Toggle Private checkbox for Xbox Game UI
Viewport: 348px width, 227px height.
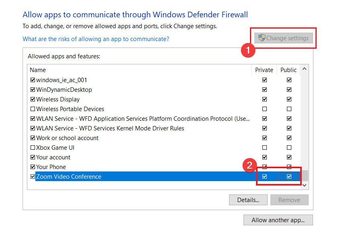coord(264,148)
